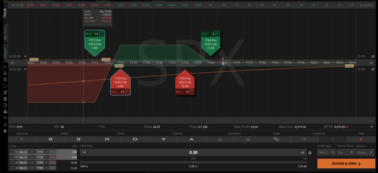Raise the limit price with up chevron
The width and height of the screenshot is (378, 173).
point(303,152)
